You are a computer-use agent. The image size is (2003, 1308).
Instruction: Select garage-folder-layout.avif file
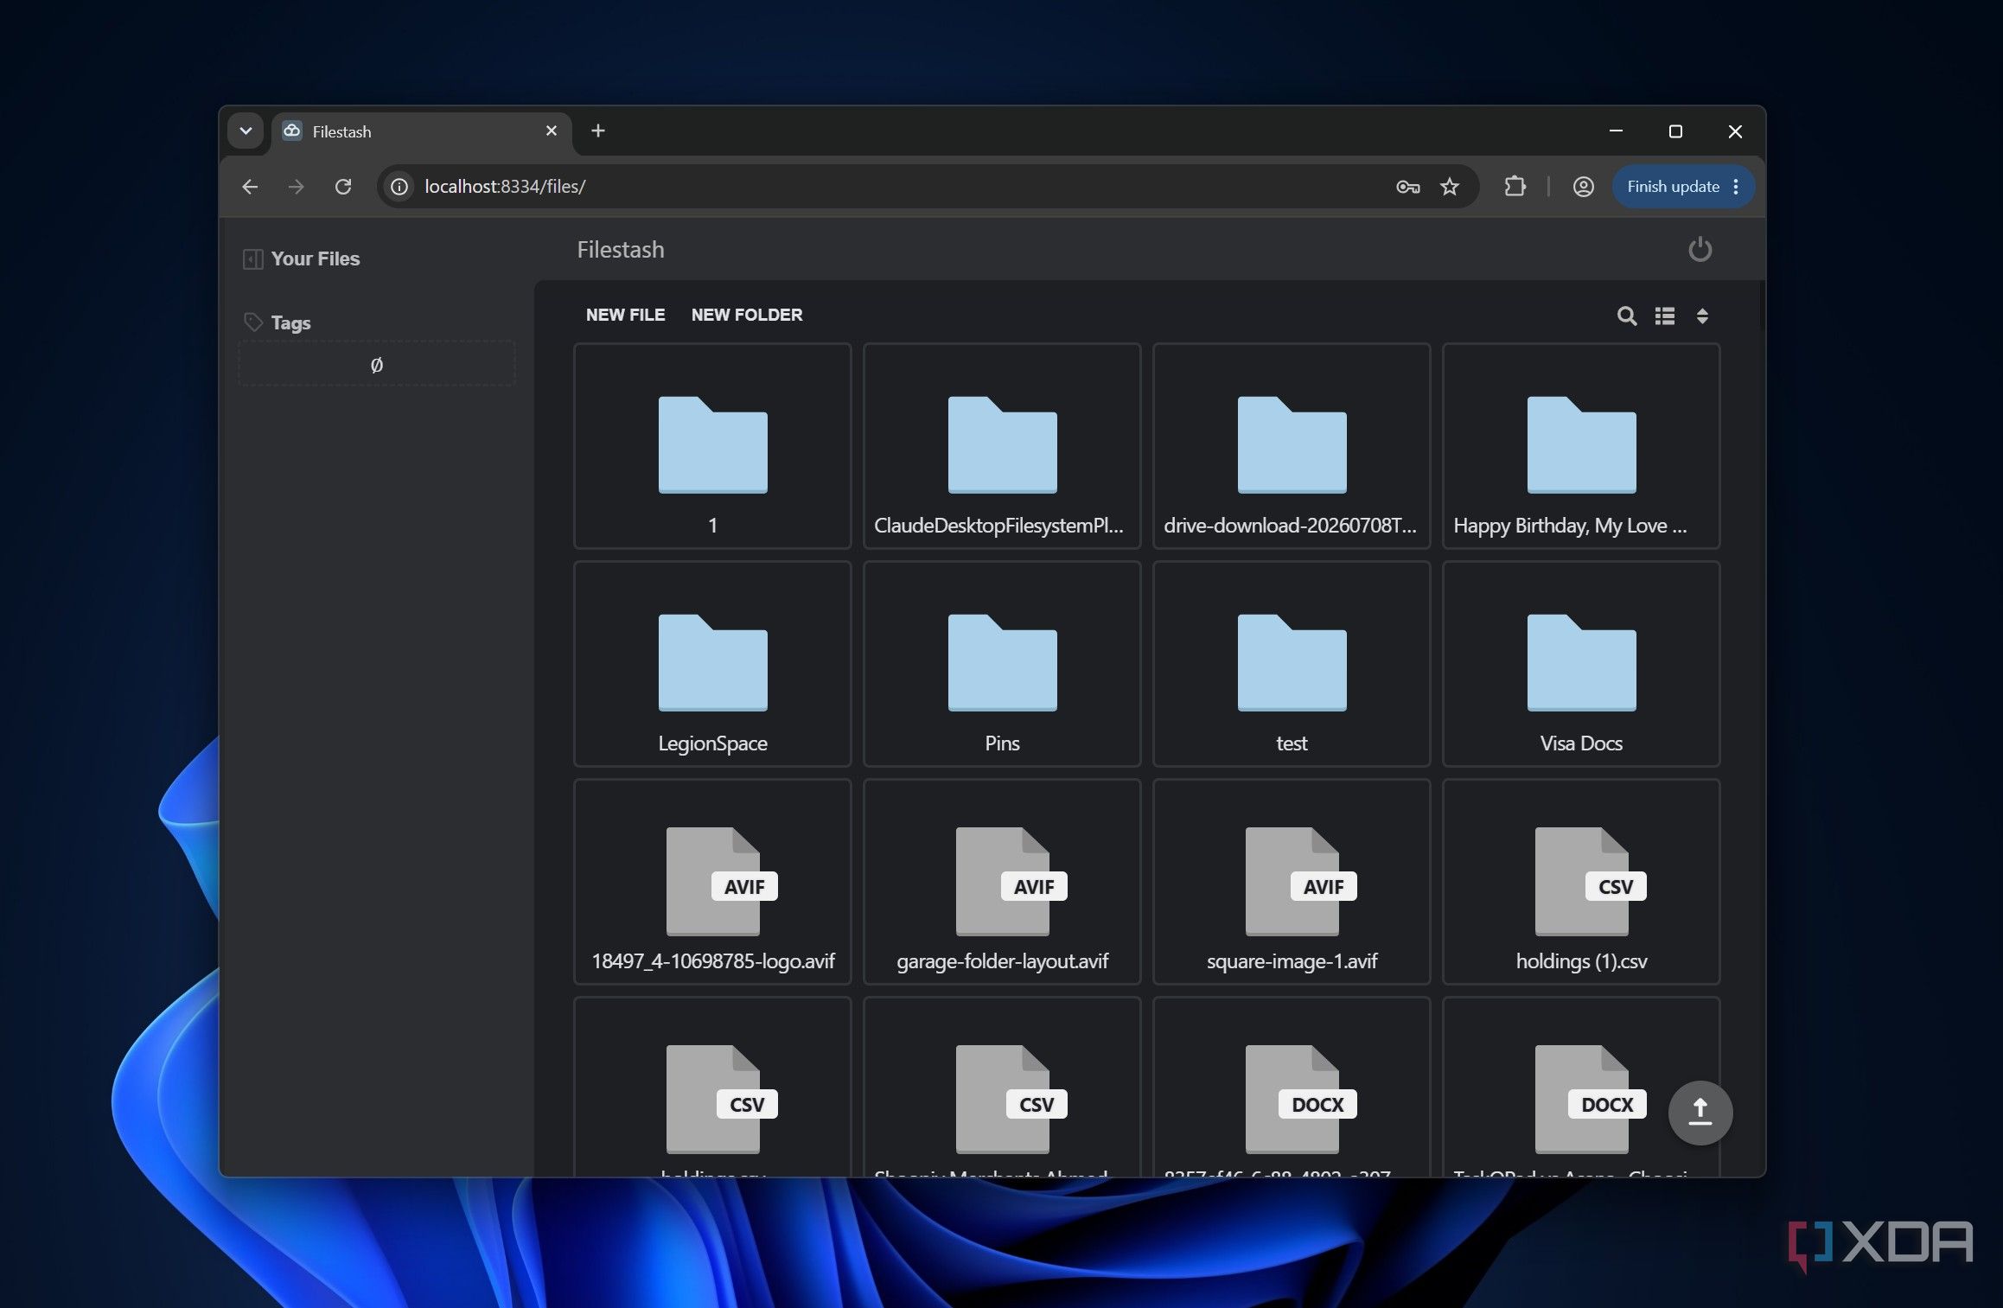tap(1002, 882)
